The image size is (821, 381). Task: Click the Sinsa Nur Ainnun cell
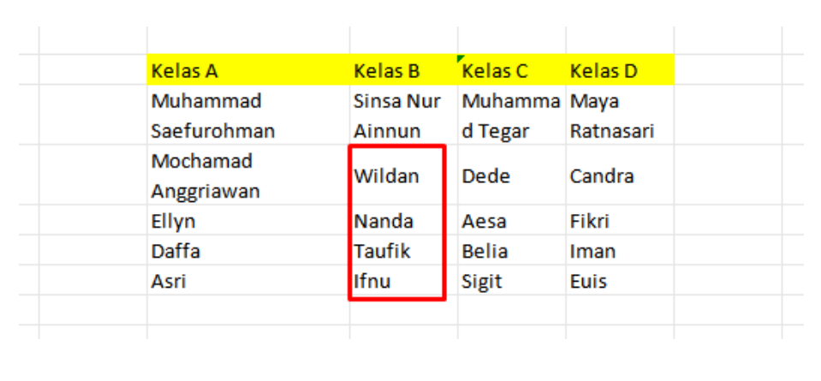click(402, 116)
